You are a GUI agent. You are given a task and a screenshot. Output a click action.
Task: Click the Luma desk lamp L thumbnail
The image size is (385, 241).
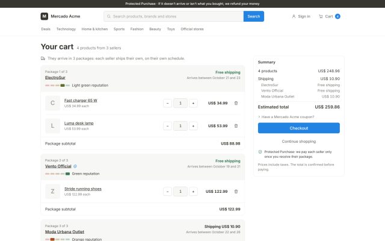click(x=52, y=126)
